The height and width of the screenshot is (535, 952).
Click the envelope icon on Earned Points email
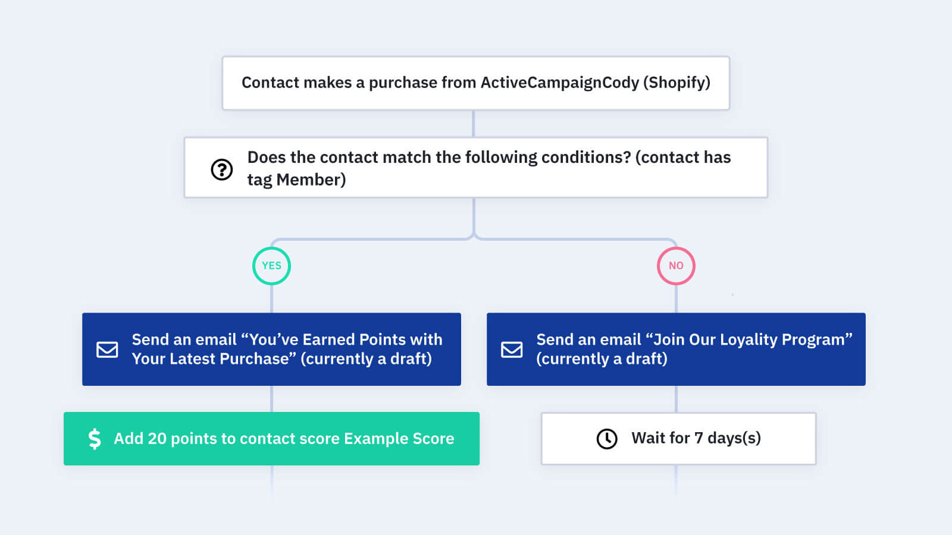(x=107, y=350)
